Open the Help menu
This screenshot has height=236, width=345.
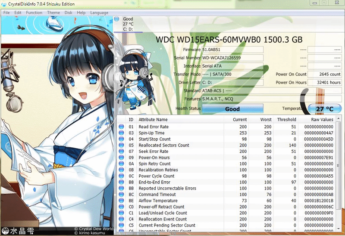click(x=81, y=12)
